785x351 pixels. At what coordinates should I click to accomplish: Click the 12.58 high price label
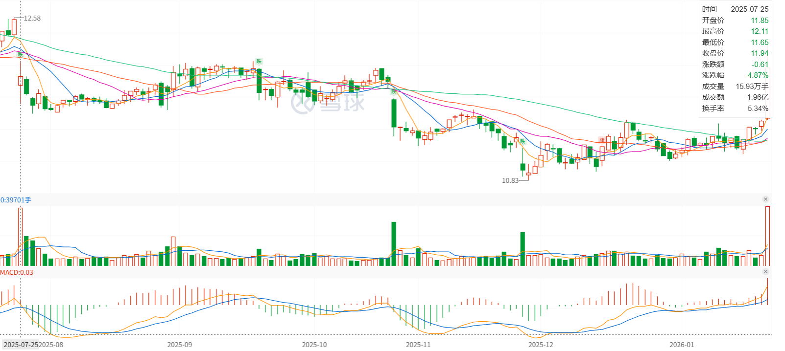click(x=32, y=18)
